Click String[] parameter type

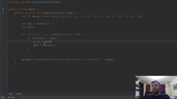coord(58,13)
